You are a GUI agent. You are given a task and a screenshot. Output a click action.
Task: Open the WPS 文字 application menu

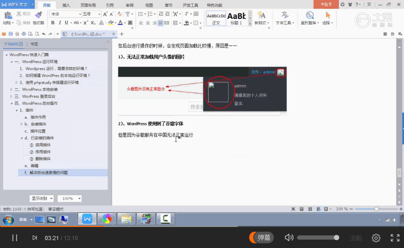17,4
